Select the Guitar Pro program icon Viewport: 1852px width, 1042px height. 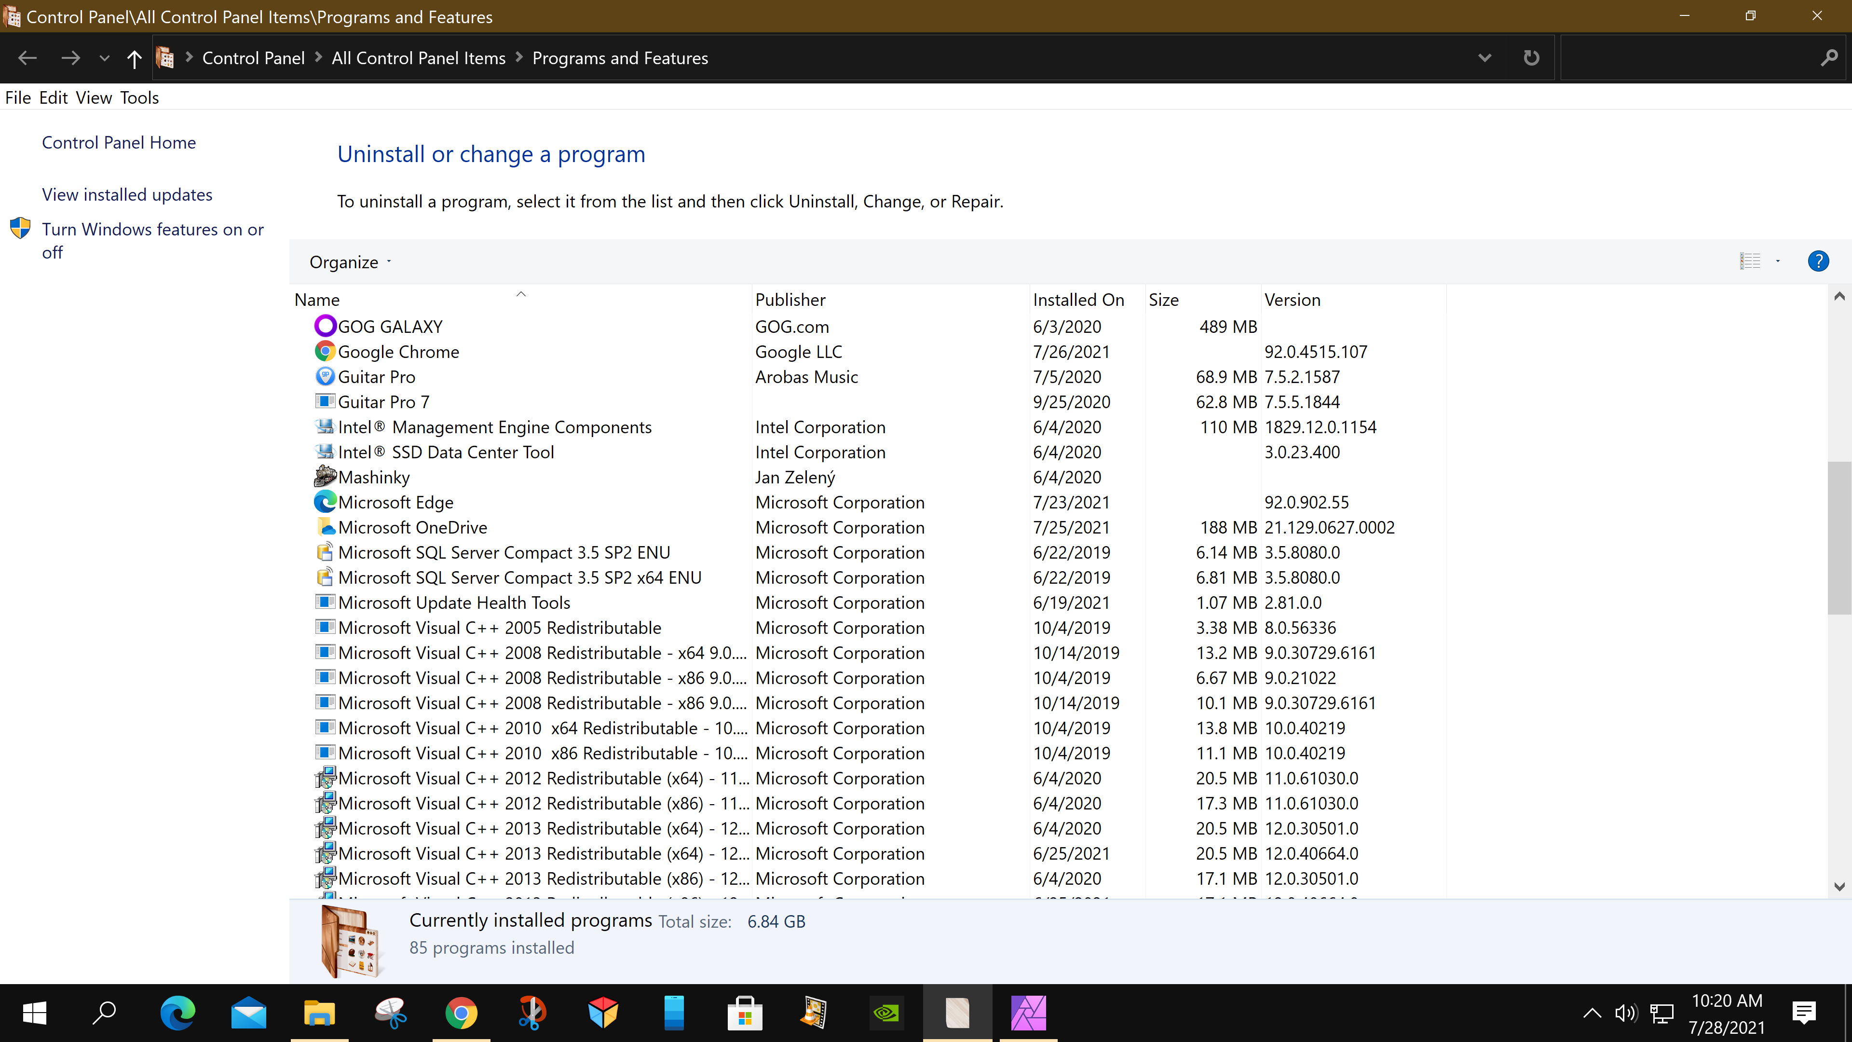[x=325, y=377]
